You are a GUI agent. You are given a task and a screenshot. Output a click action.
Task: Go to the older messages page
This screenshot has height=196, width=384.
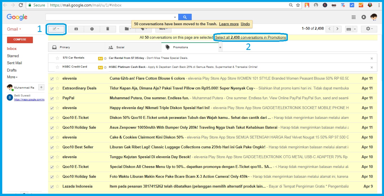338,29
